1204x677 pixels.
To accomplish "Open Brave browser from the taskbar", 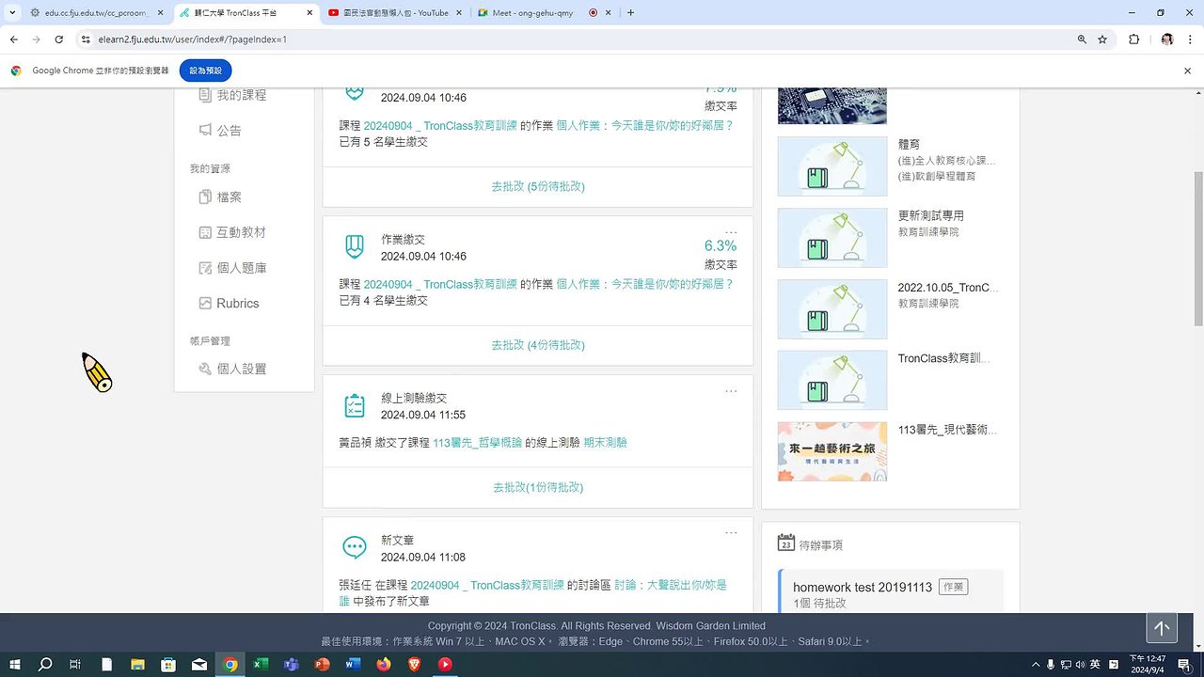I will click(x=414, y=664).
